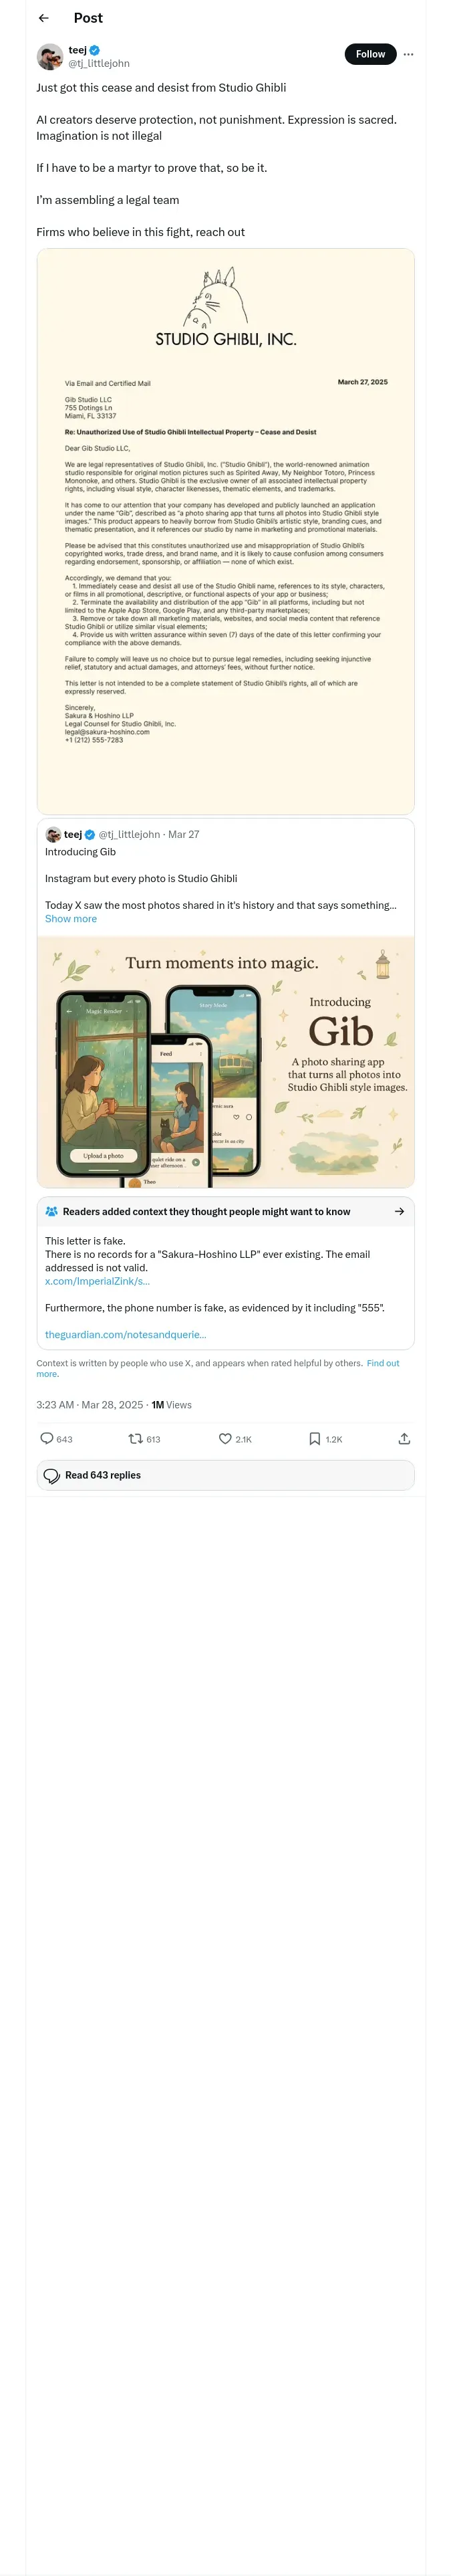
Task: Click the Follow button
Action: point(370,55)
